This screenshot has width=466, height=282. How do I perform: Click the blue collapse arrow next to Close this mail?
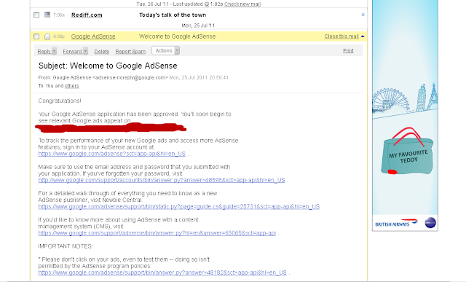[363, 36]
